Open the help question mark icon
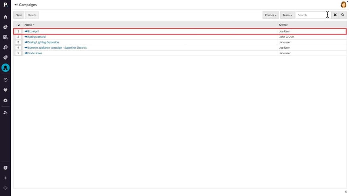Image resolution: width=349 pixels, height=196 pixels. 5,168
